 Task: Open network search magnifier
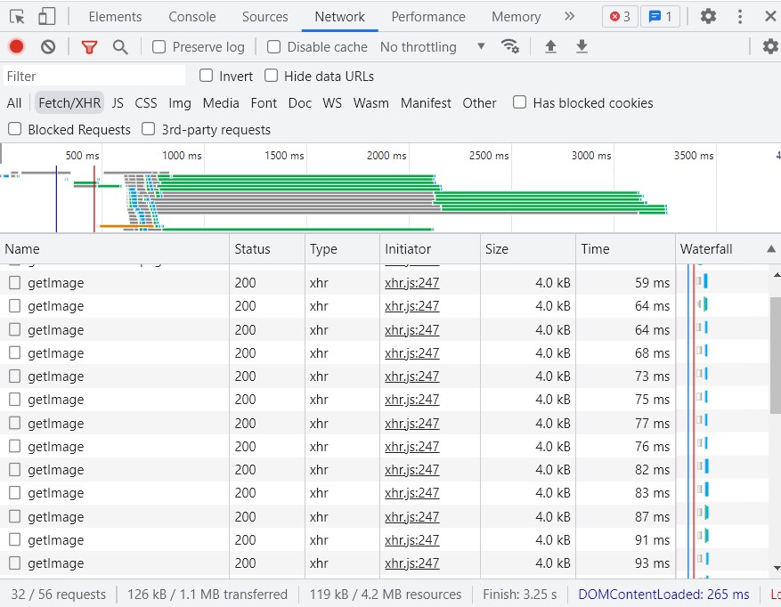pyautogui.click(x=120, y=47)
